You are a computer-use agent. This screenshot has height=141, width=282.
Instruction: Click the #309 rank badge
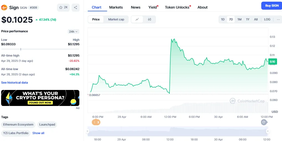pos(33,7)
